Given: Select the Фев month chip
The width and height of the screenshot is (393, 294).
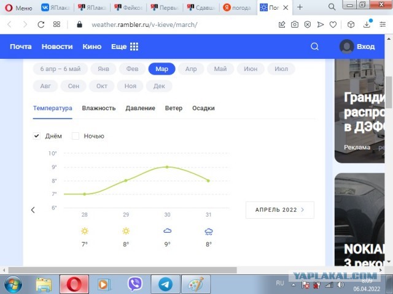Looking at the screenshot, I should click(x=132, y=69).
